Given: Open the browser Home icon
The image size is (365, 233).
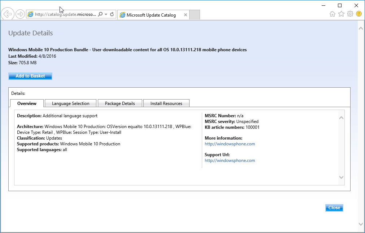Looking at the screenshot, I should tap(333, 14).
